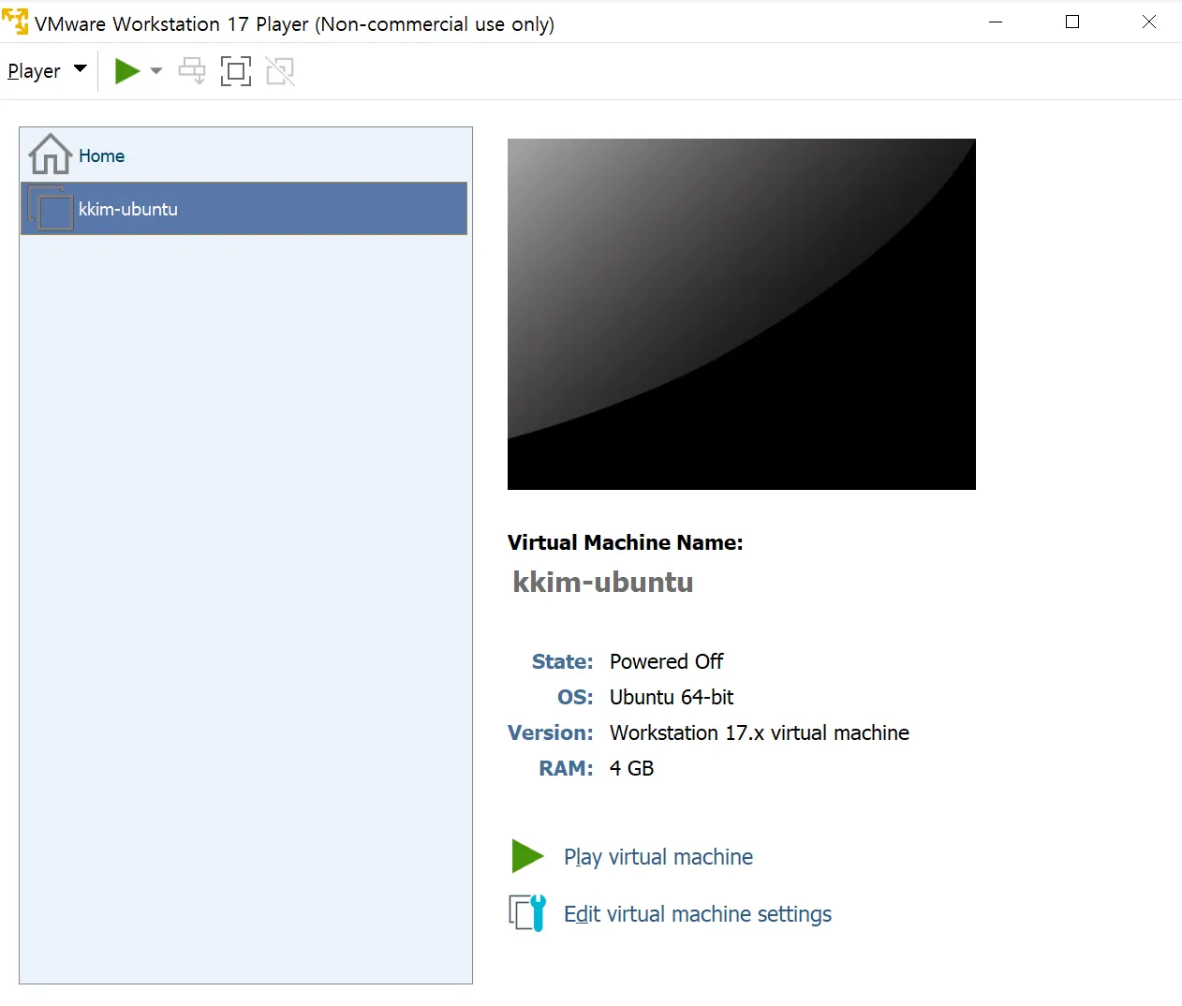Image resolution: width=1182 pixels, height=1006 pixels.
Task: Click the green play triangle icon
Action: click(527, 856)
